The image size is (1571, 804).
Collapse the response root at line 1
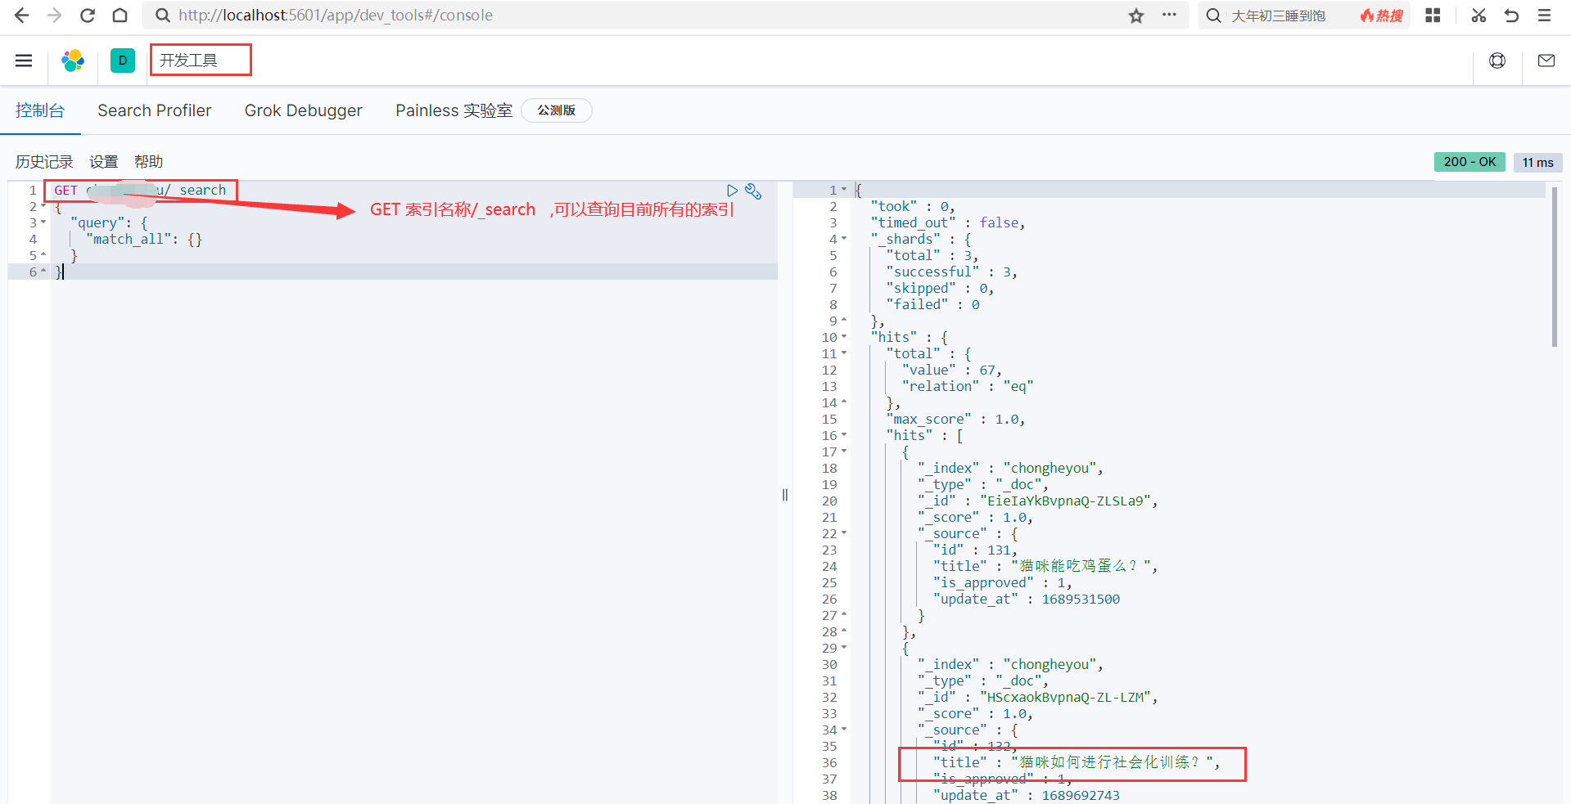pos(844,191)
